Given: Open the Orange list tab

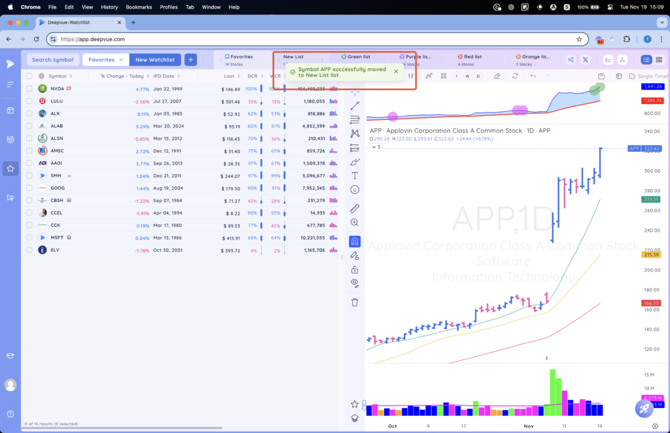Looking at the screenshot, I should click(x=533, y=60).
